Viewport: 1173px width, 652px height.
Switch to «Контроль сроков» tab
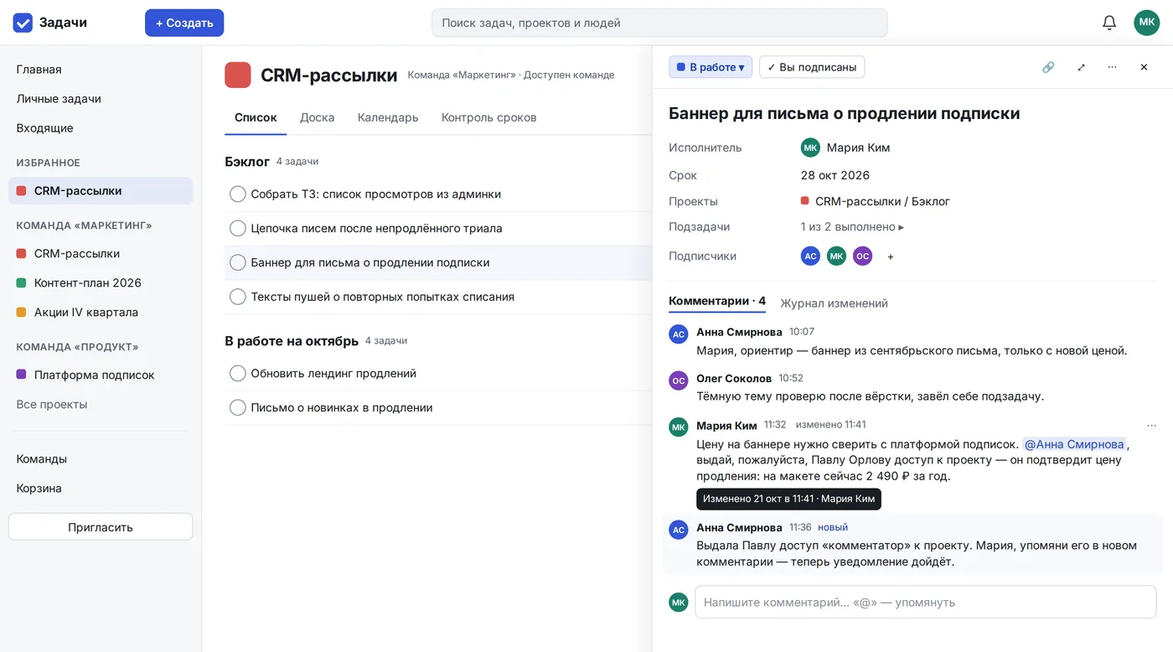click(489, 117)
